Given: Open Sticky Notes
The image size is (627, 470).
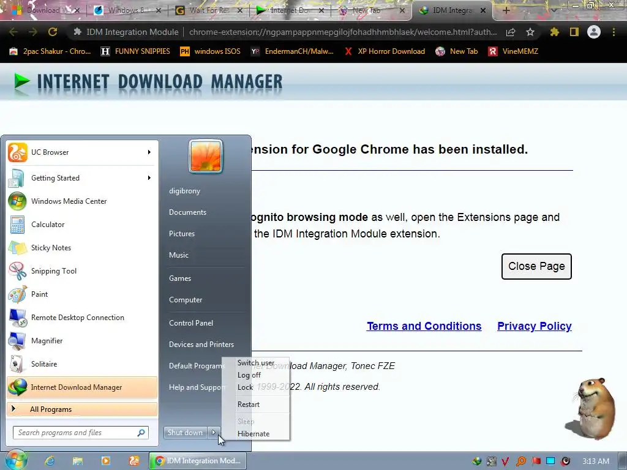Looking at the screenshot, I should pyautogui.click(x=81, y=247).
